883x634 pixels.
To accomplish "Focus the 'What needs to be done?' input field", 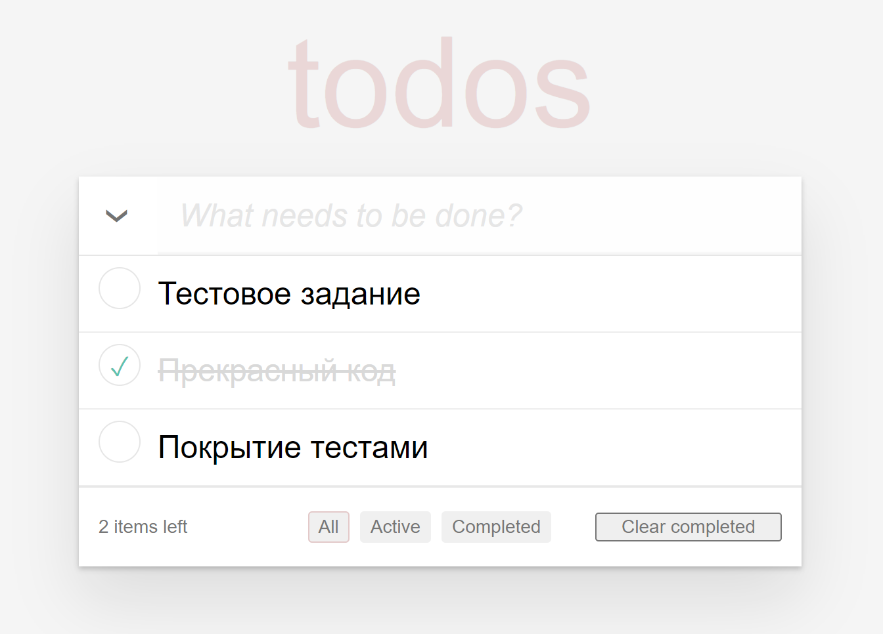I will click(x=460, y=215).
